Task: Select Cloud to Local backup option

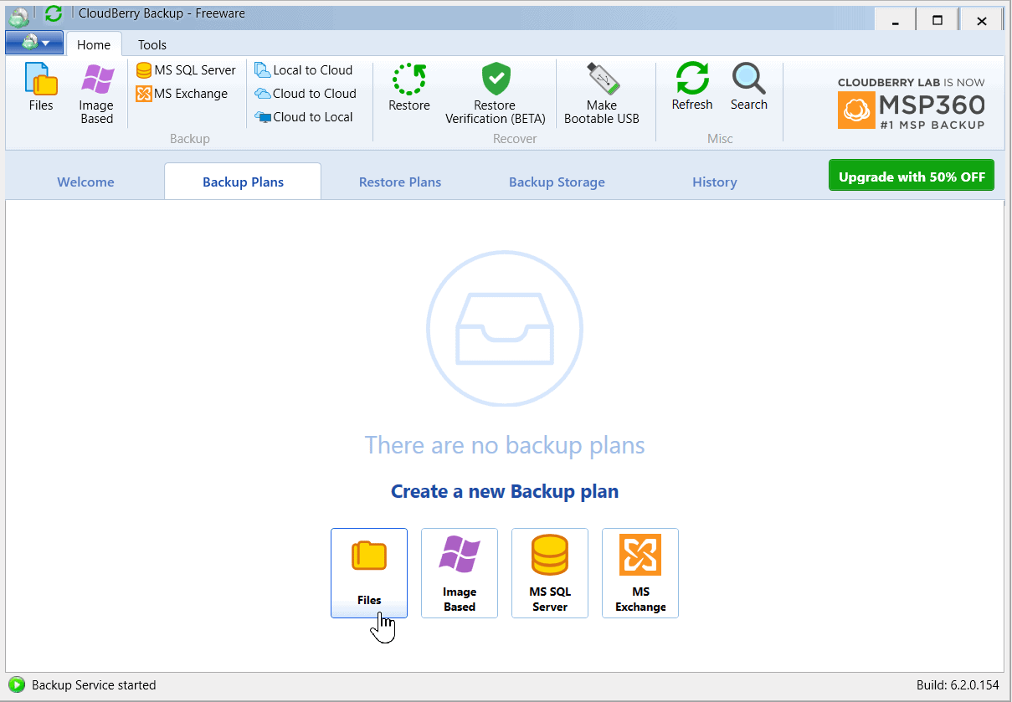Action: [x=304, y=117]
